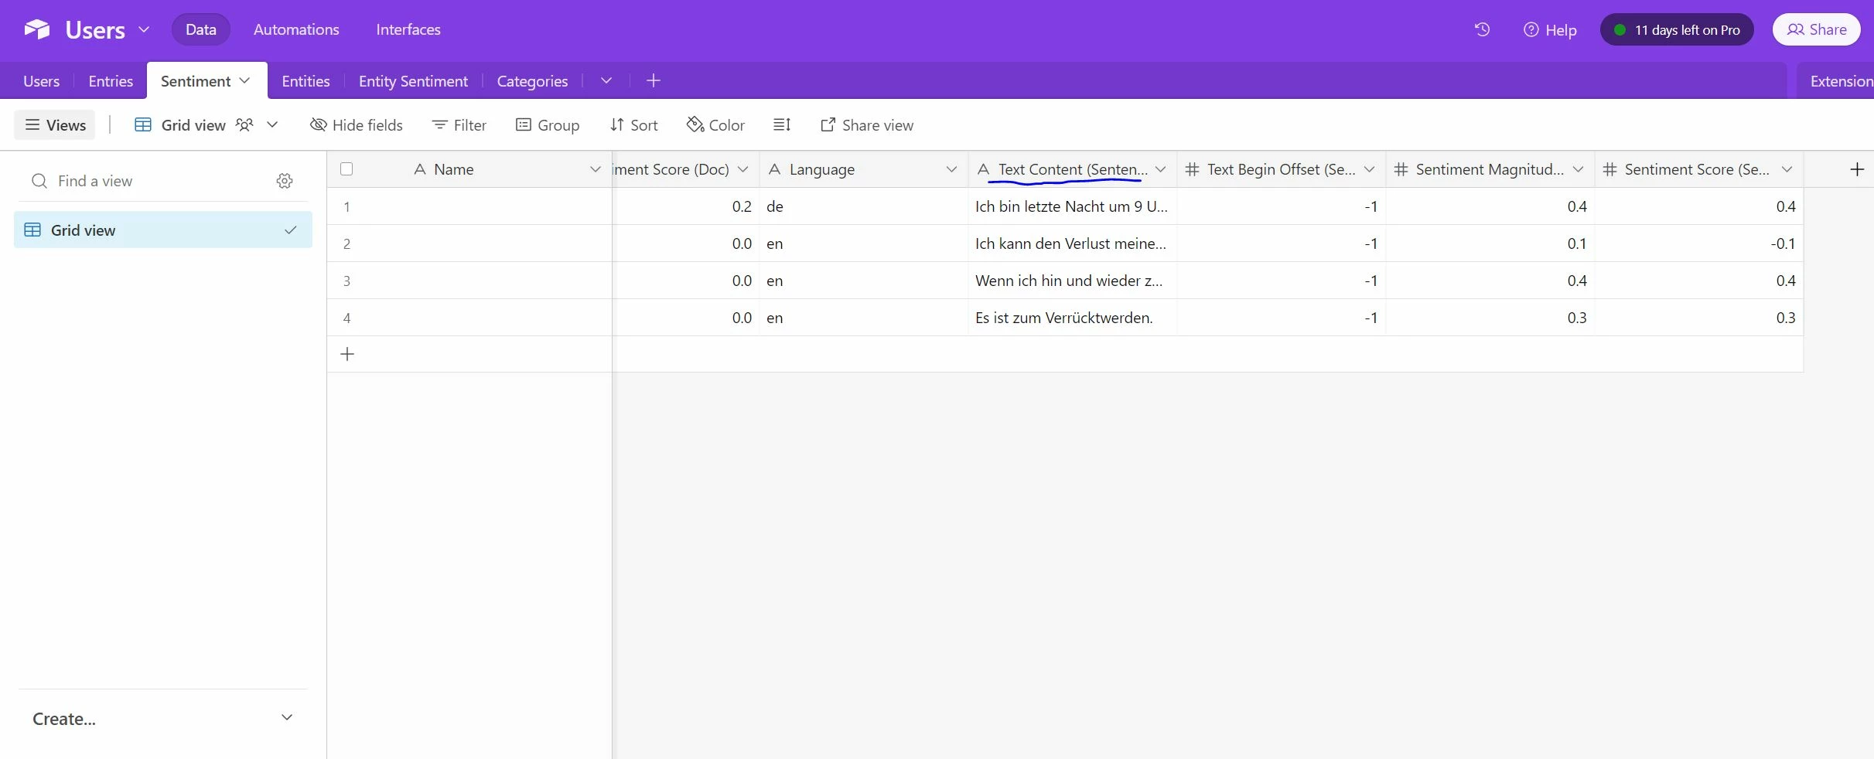Add a new field with plus icon
This screenshot has width=1874, height=759.
[x=1856, y=169]
